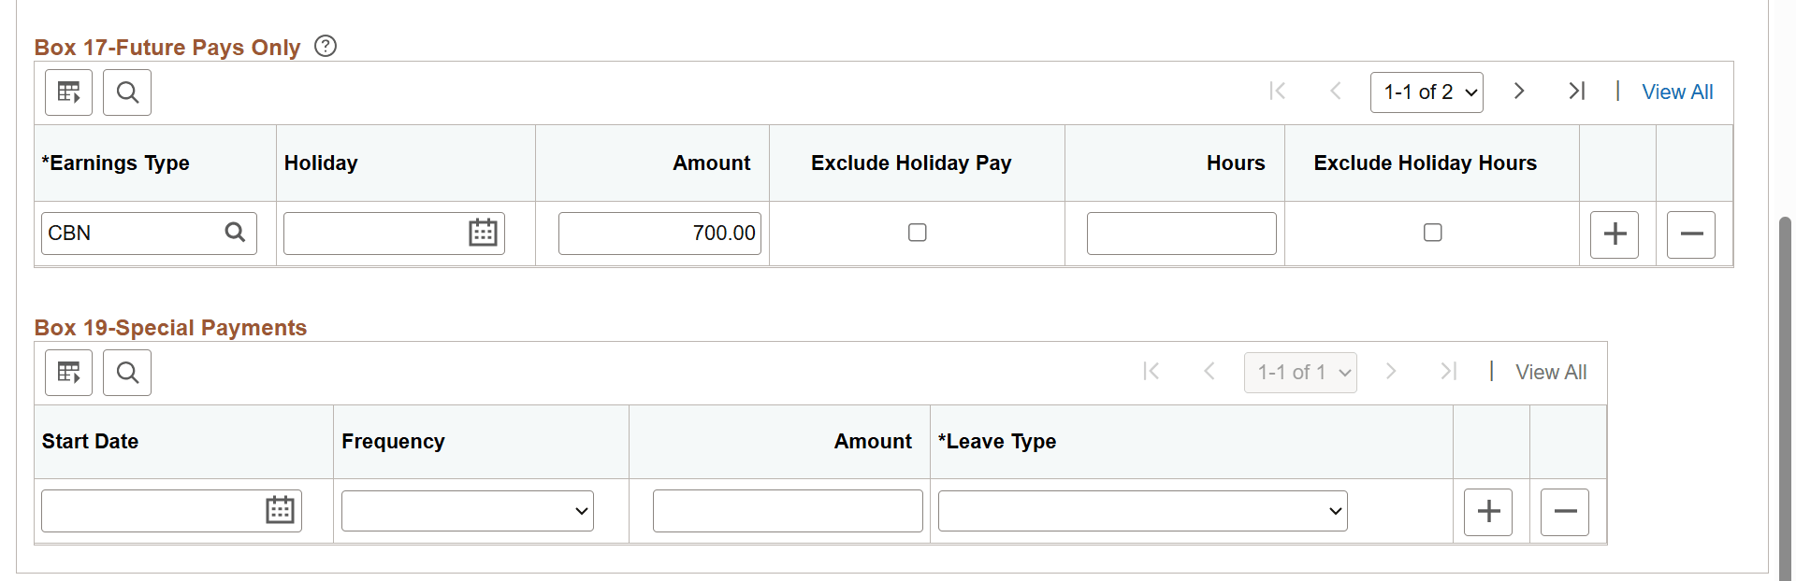The image size is (1796, 581).
Task: Expand the Leave Type dropdown
Action: [1142, 511]
